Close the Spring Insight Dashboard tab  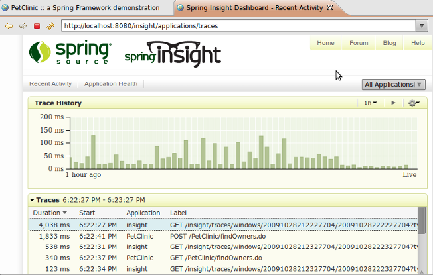[329, 7]
